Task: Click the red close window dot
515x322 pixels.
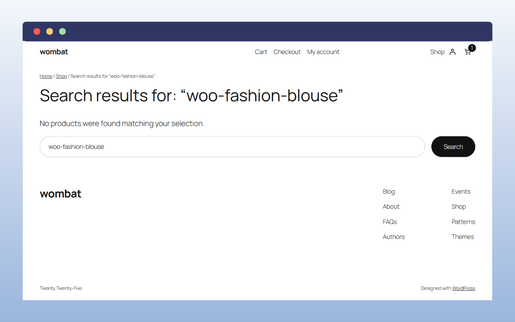Action: pos(37,31)
